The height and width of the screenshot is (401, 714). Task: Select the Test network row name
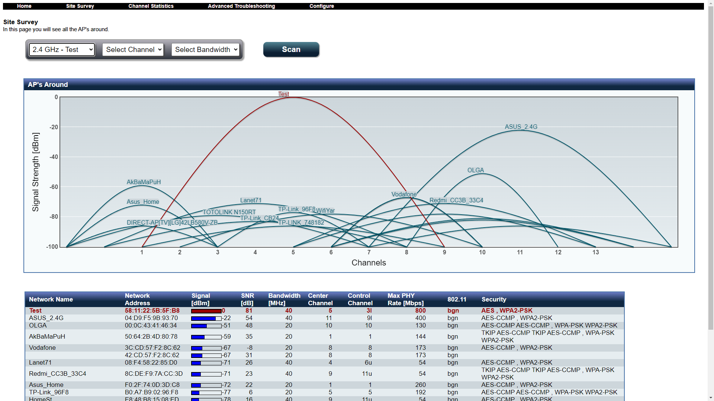coord(35,310)
